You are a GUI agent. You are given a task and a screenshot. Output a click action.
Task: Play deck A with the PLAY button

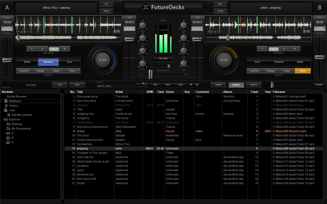tap(102, 60)
